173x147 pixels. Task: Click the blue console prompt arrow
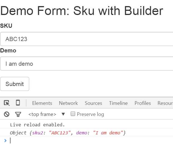pos(5,141)
